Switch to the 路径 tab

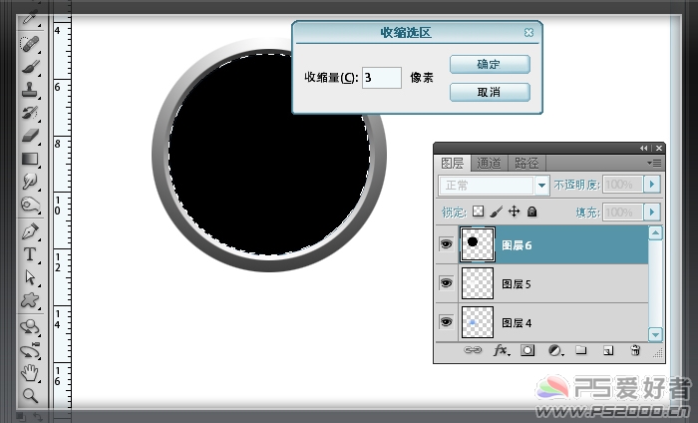[x=526, y=163]
